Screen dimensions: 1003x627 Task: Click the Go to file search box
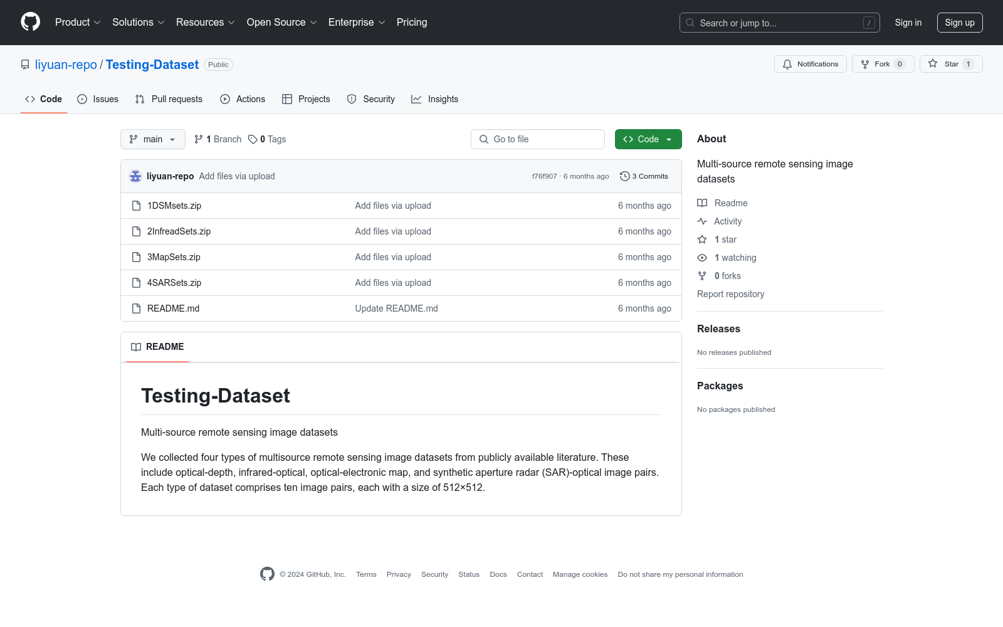pos(538,139)
